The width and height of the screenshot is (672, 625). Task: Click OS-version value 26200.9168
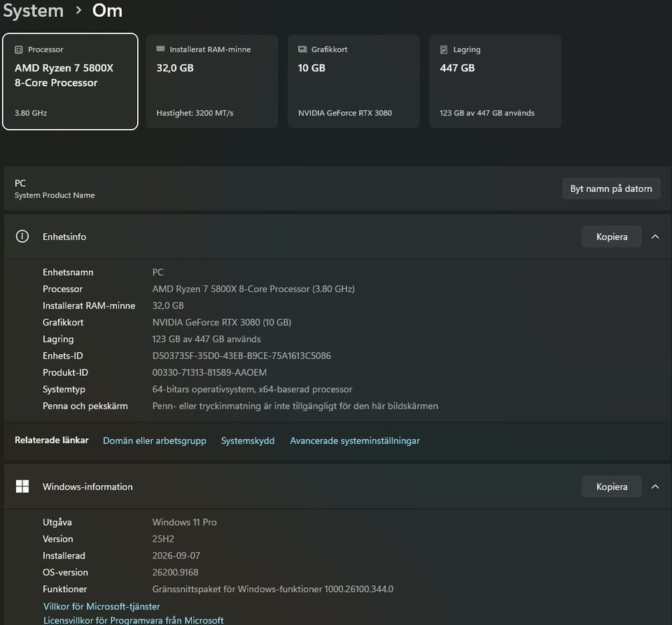[175, 572]
